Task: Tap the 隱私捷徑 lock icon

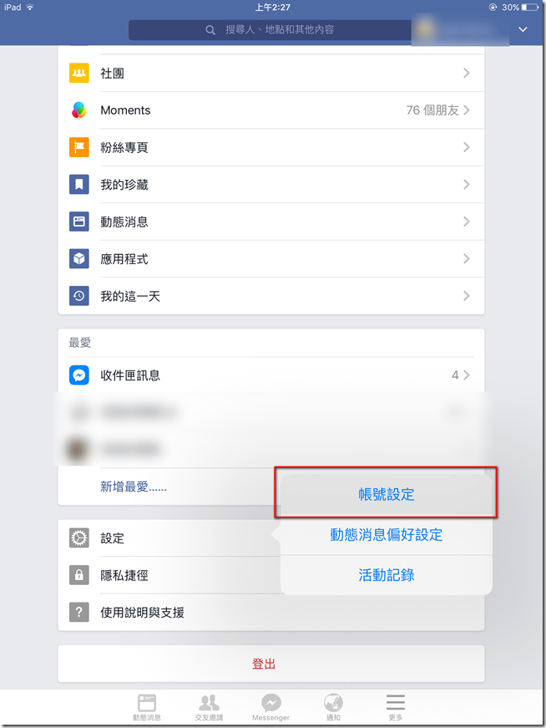Action: pyautogui.click(x=78, y=575)
